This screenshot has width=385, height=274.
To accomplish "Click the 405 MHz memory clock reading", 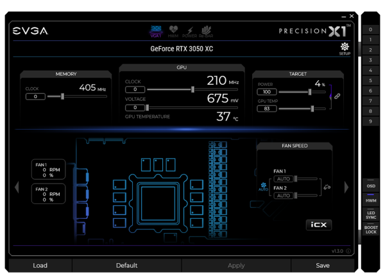I will coord(92,87).
